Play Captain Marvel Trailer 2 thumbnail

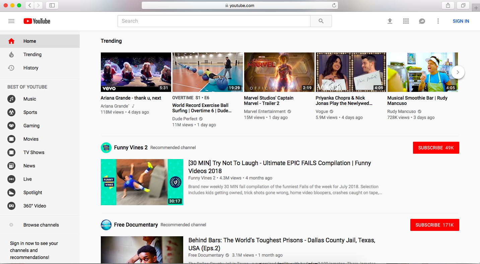coord(279,72)
